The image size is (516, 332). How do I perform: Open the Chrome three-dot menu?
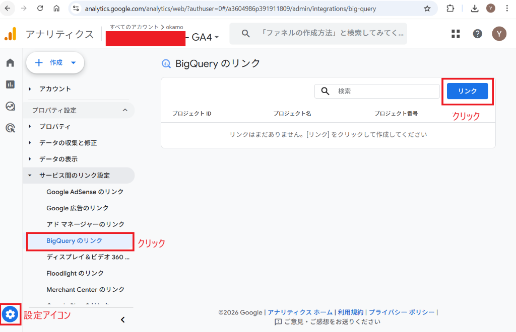[x=507, y=9]
